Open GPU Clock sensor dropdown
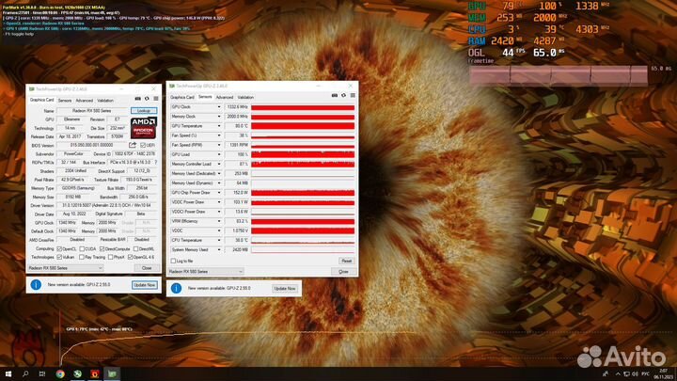 [218, 106]
